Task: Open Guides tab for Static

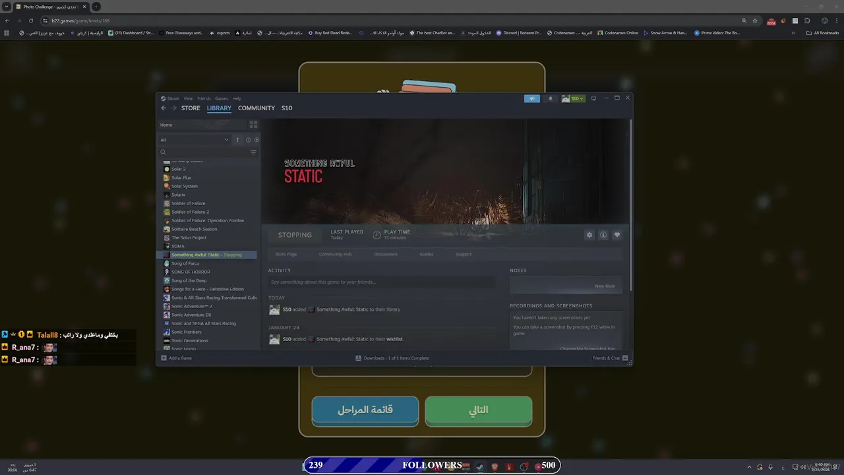Action: pos(427,254)
